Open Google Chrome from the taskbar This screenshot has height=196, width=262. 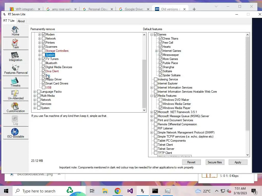pyautogui.click(x=118, y=191)
